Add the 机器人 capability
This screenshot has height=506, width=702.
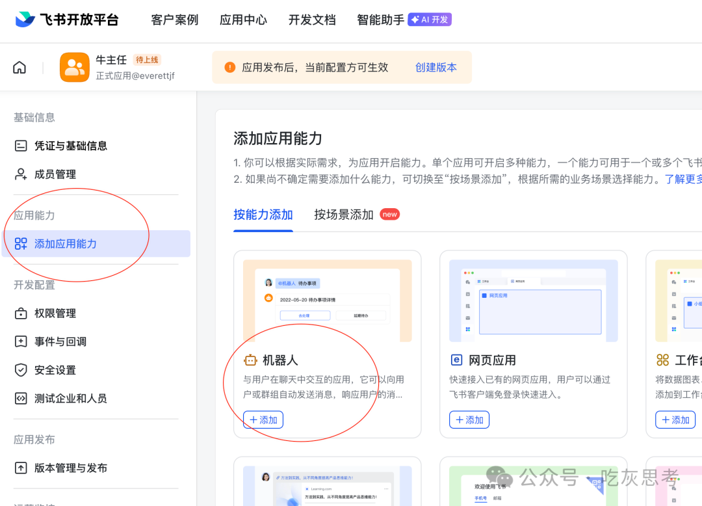click(263, 419)
